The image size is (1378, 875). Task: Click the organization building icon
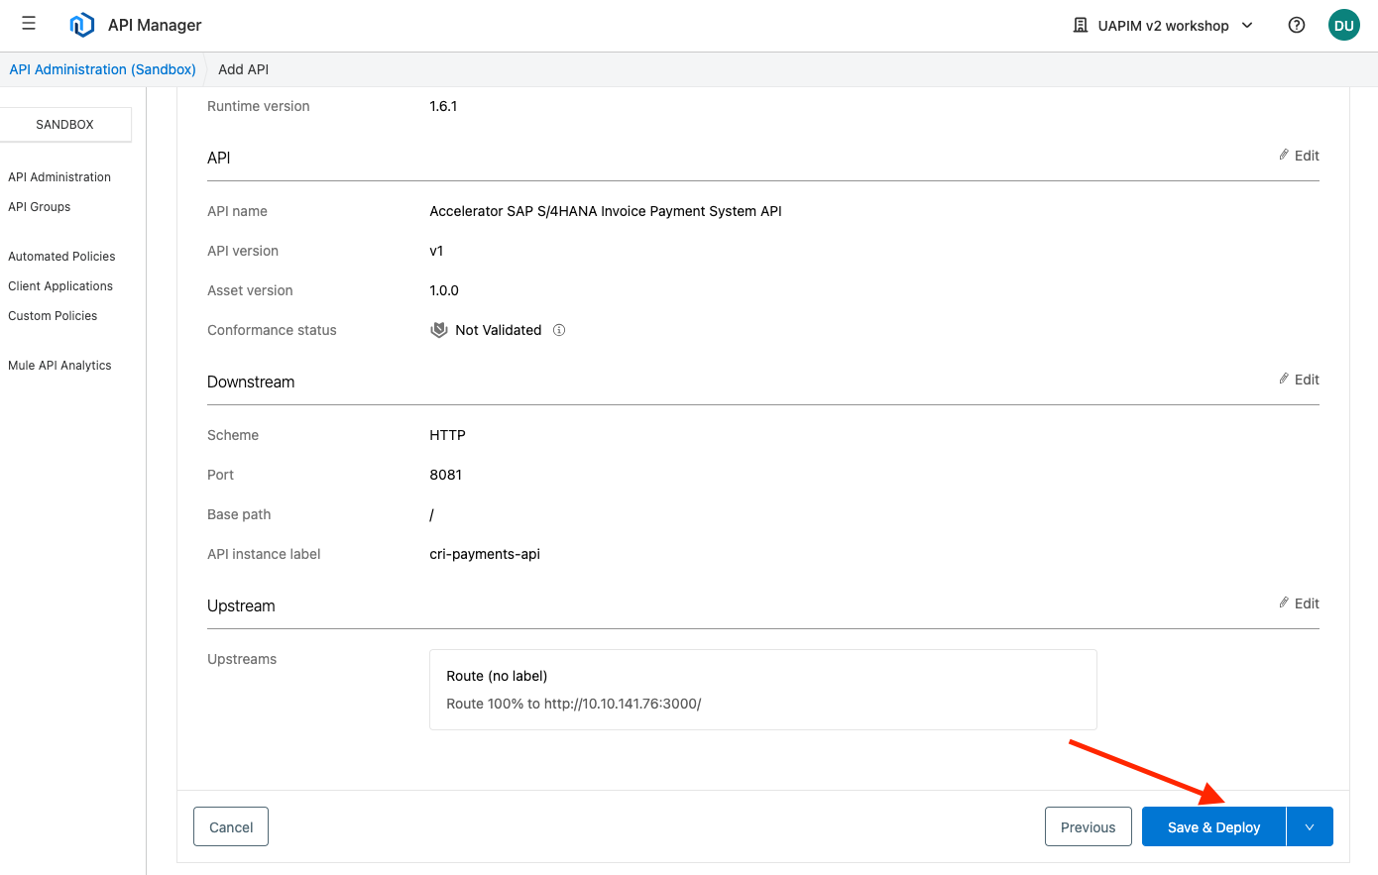(1081, 26)
